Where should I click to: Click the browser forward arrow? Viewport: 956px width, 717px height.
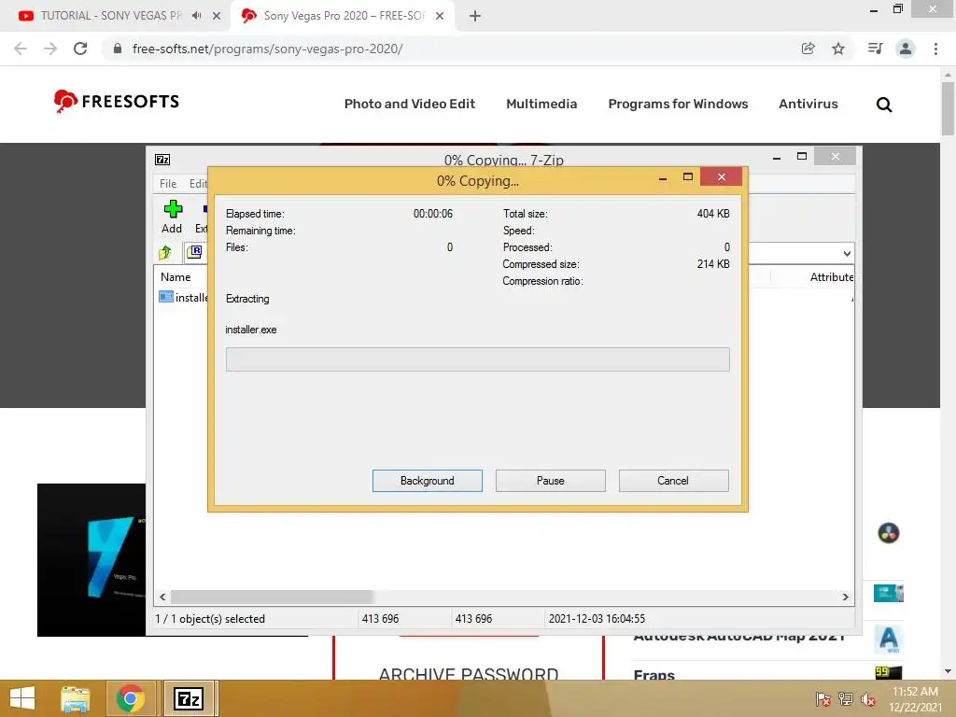tap(50, 49)
